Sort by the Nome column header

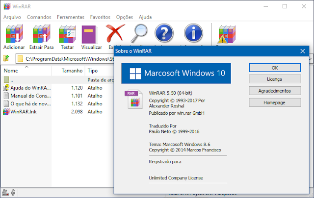point(26,71)
